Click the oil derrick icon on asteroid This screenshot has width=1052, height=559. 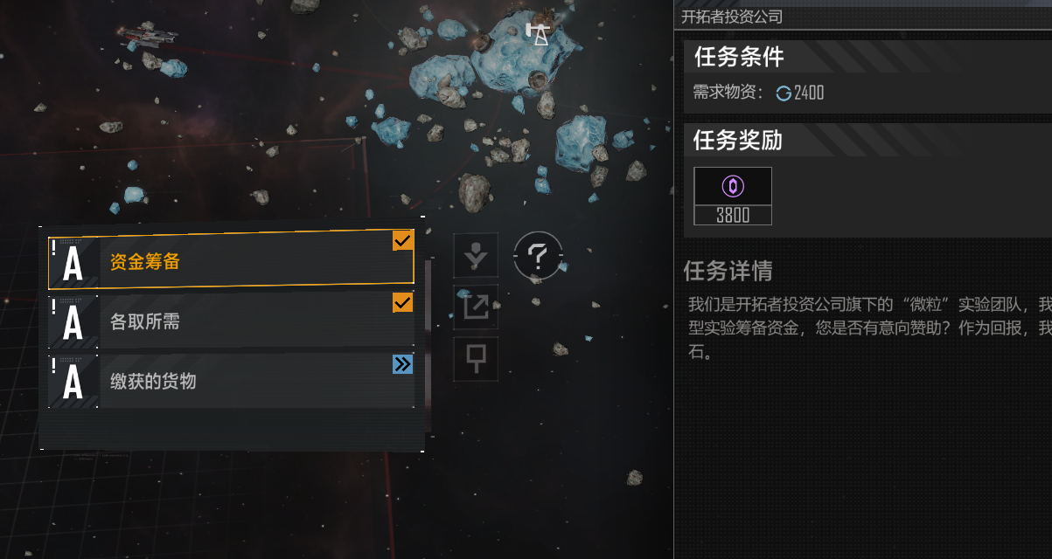tap(538, 34)
